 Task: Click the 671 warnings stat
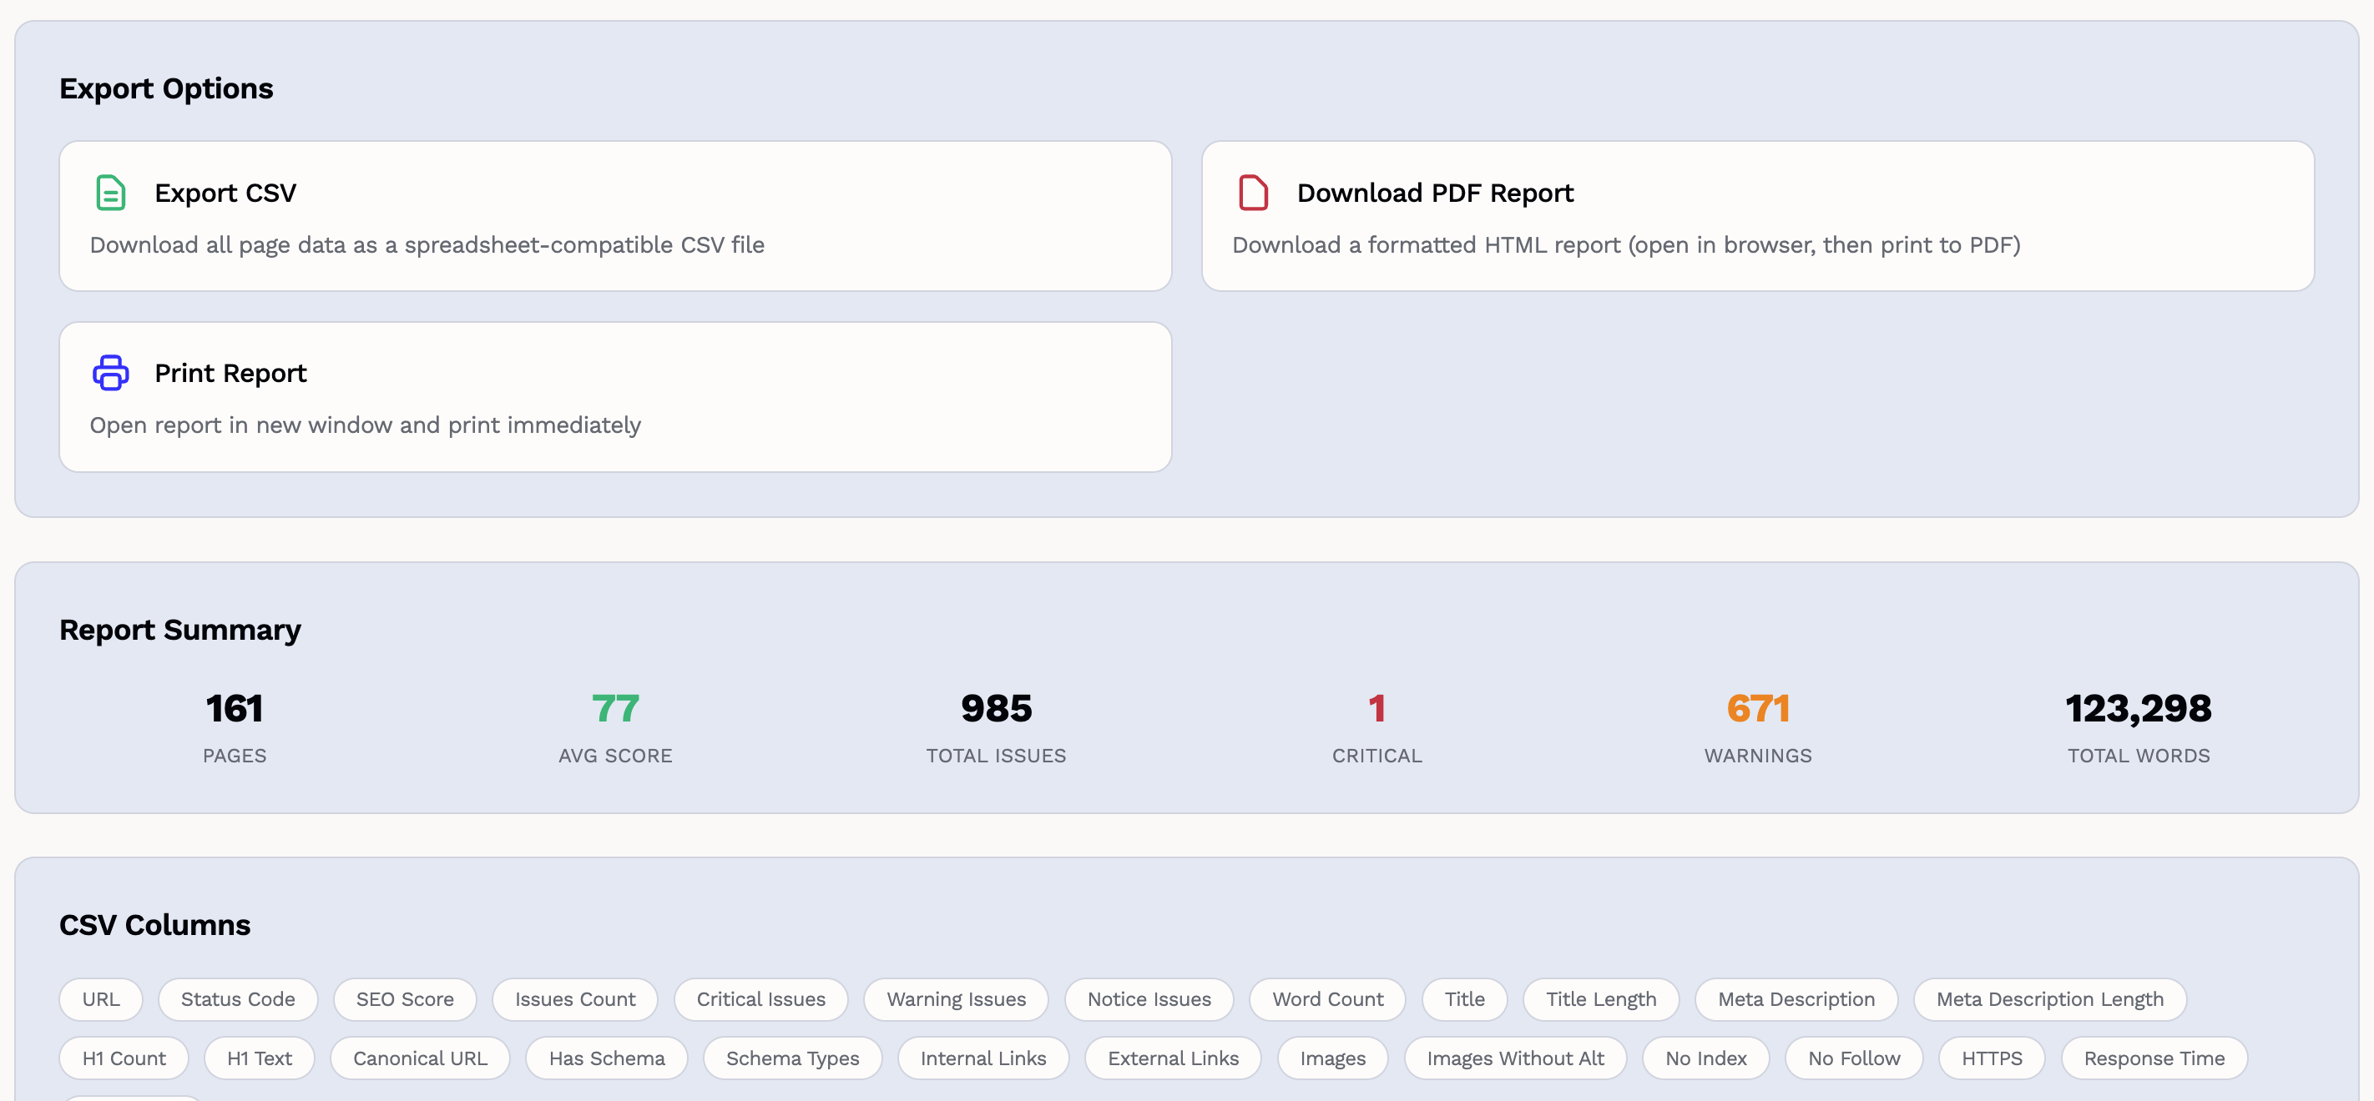coord(1756,709)
